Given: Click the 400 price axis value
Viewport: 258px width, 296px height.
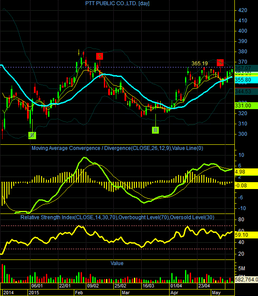Looking at the screenshot, I should tap(243, 31).
